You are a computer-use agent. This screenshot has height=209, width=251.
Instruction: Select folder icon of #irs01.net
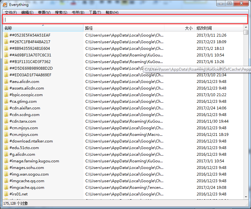(6, 194)
